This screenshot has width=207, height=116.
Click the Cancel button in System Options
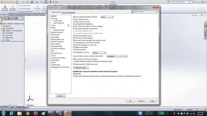coord(141,101)
